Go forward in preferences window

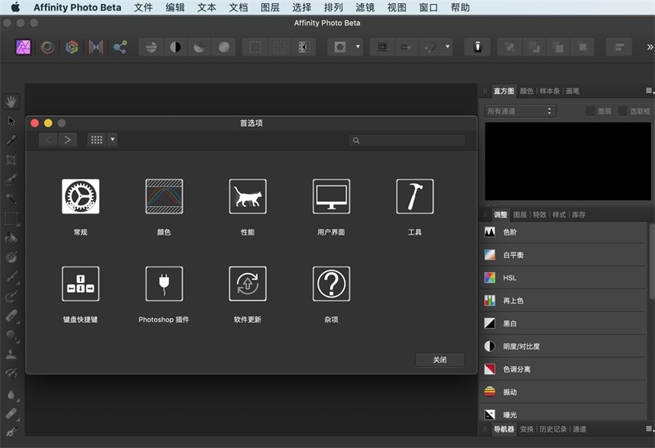point(68,140)
